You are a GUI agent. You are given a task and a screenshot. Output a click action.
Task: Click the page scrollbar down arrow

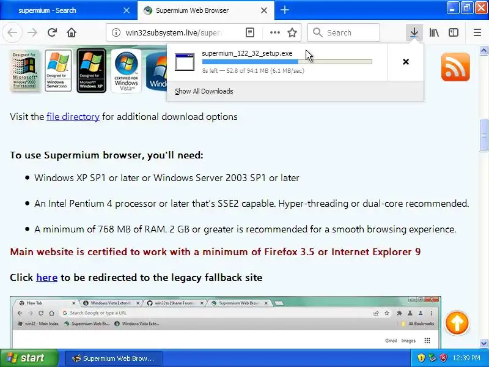point(483,343)
